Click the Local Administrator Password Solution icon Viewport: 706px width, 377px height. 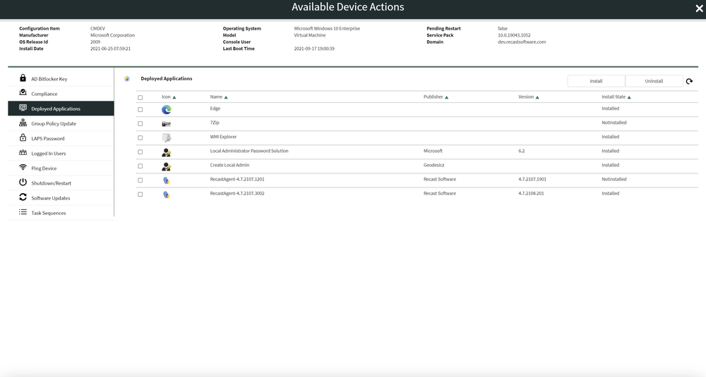(x=166, y=153)
